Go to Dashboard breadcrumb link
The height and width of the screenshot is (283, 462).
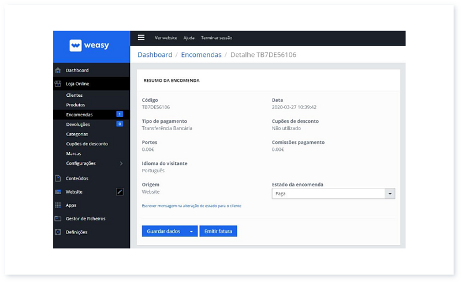[155, 55]
